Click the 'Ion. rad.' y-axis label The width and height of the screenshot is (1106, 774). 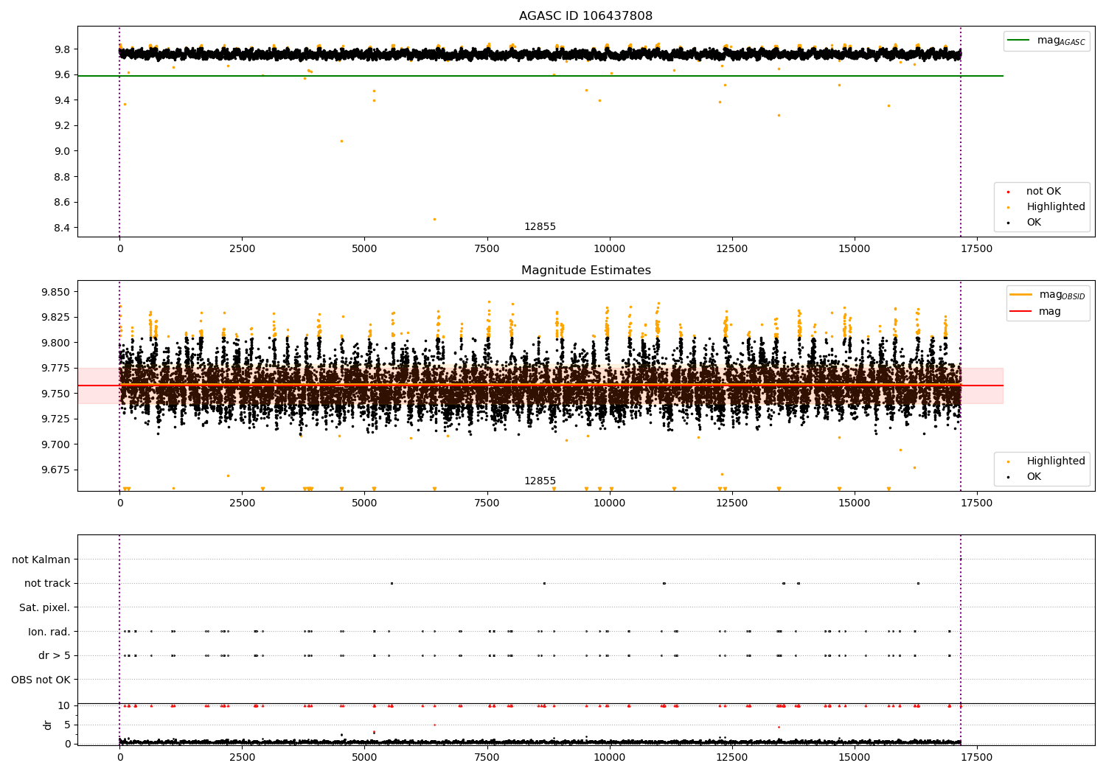click(x=49, y=632)
